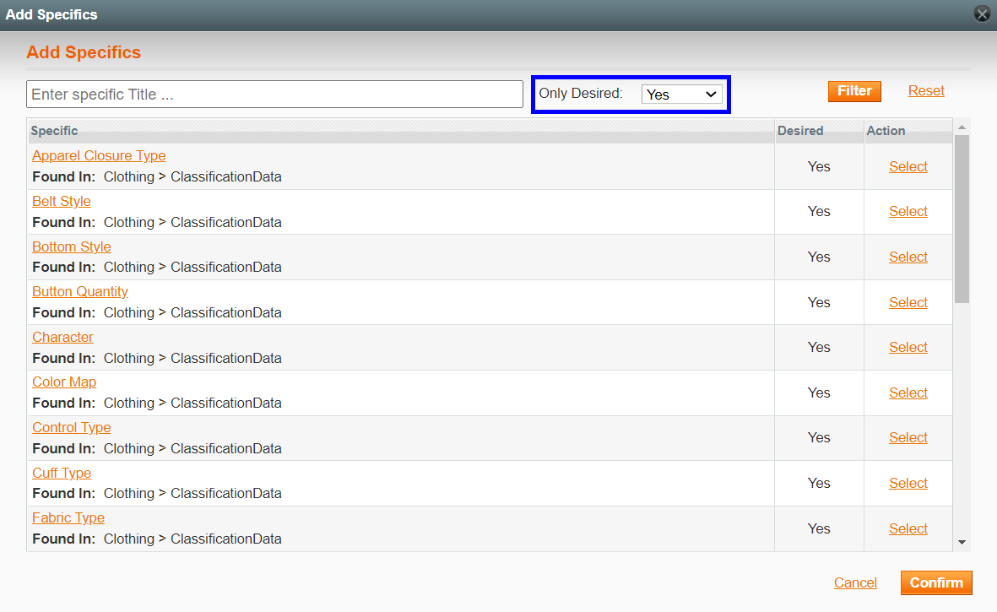
Task: Close the Add Specifics dialog
Action: tap(981, 14)
